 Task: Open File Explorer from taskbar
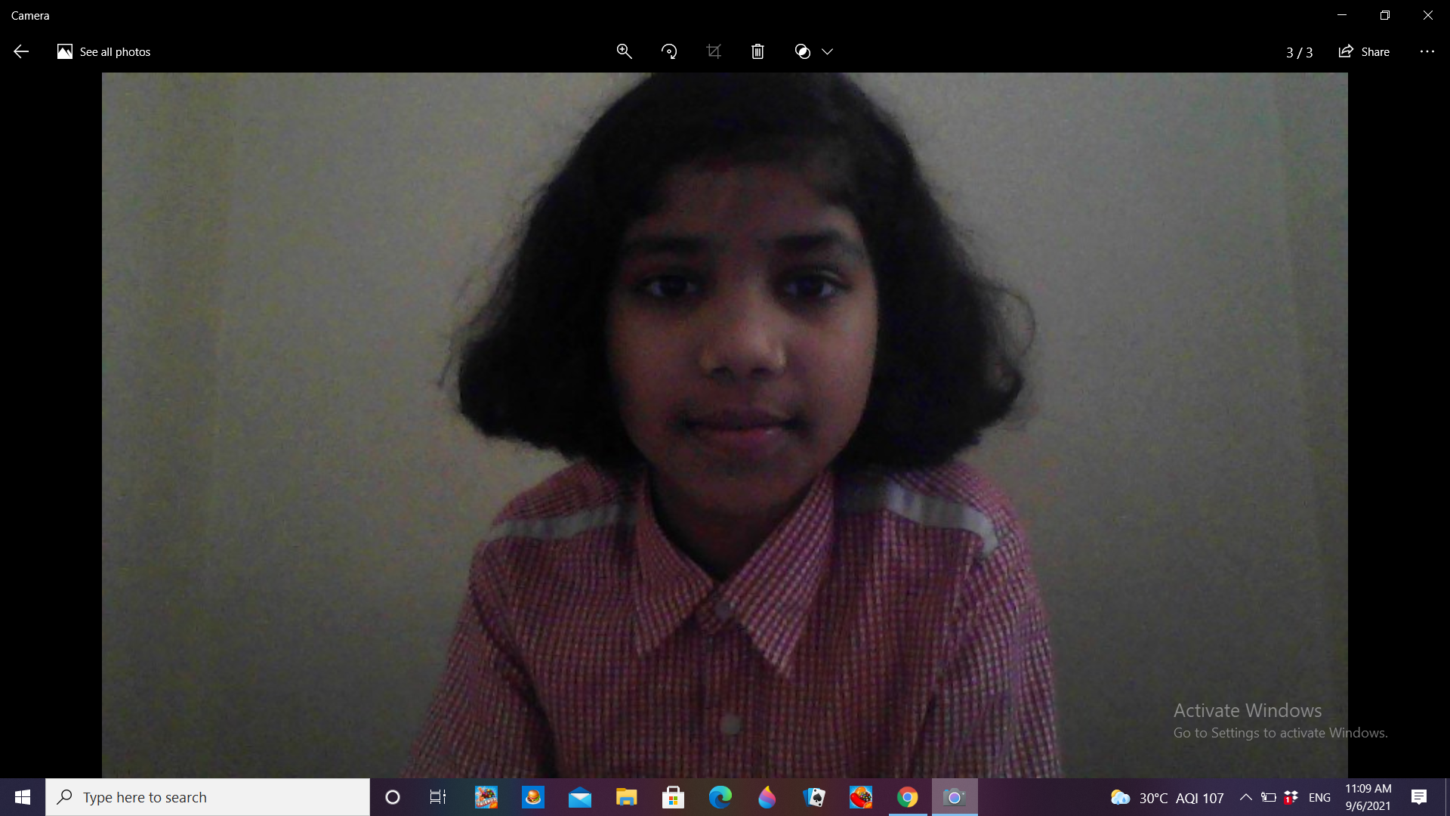(x=627, y=797)
